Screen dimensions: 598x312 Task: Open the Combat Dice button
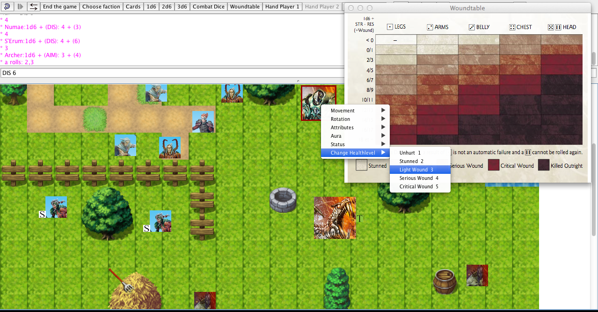208,7
